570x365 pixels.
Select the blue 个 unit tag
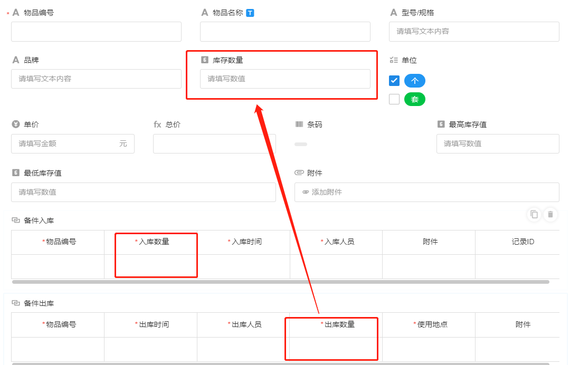pyautogui.click(x=414, y=81)
